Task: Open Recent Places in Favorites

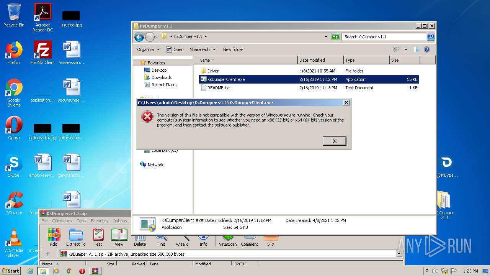Action: [x=164, y=85]
